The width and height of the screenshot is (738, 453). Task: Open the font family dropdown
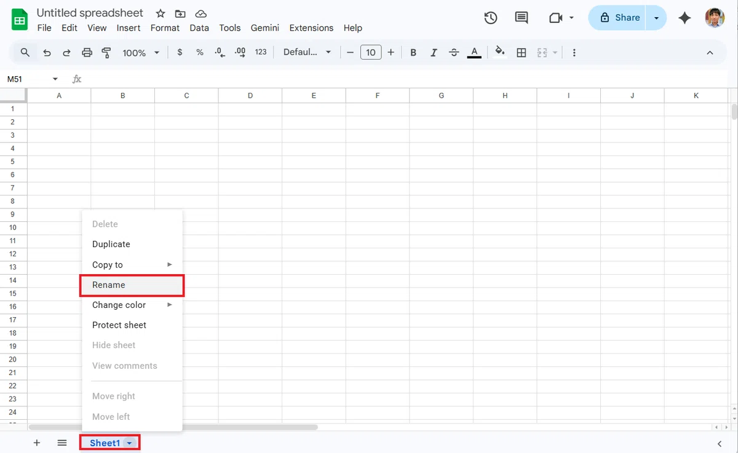click(307, 52)
